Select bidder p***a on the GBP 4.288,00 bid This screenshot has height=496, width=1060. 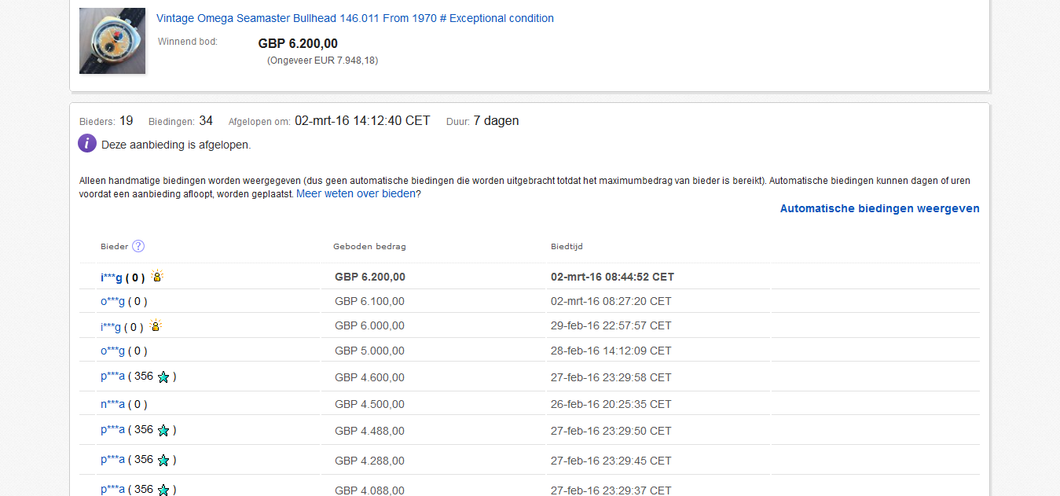[112, 459]
